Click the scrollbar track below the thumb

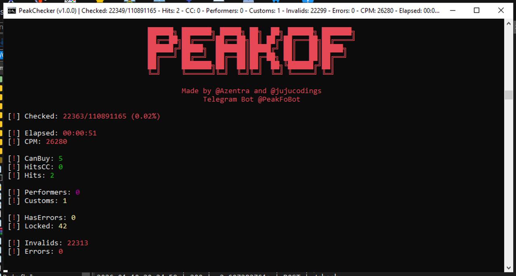(509, 181)
